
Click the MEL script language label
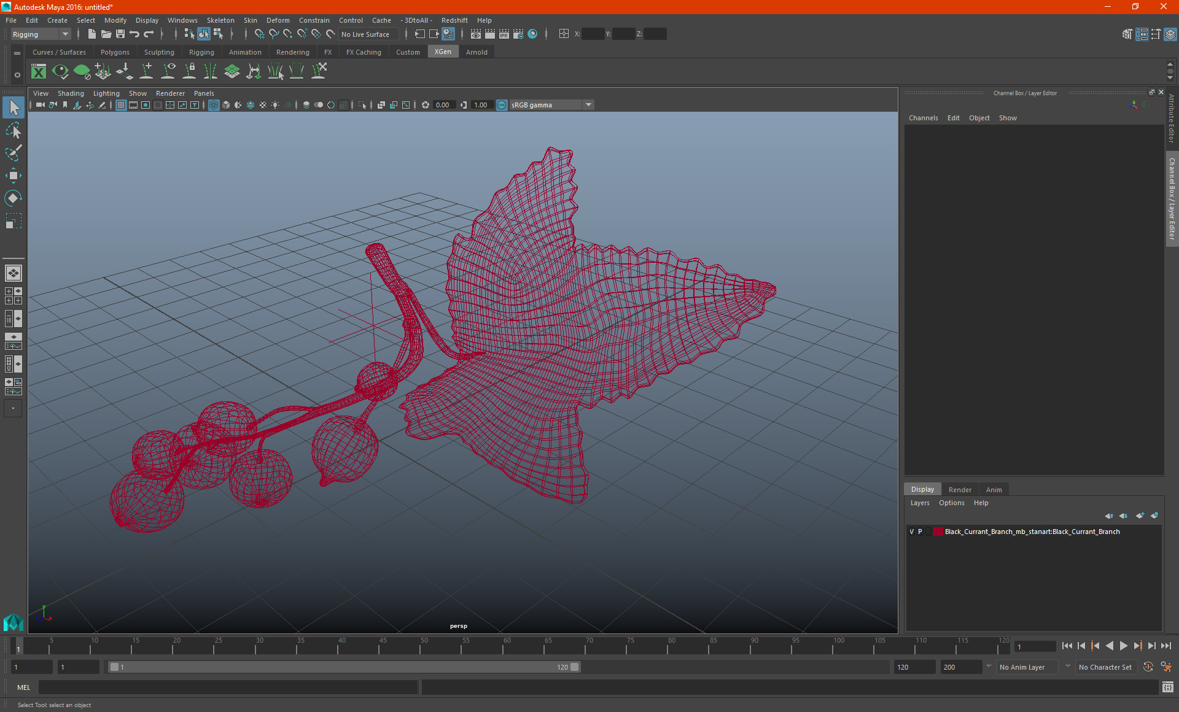23,687
